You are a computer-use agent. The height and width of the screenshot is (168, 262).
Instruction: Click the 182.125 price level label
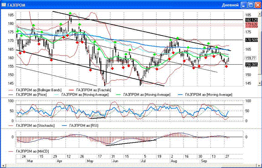click(251, 20)
